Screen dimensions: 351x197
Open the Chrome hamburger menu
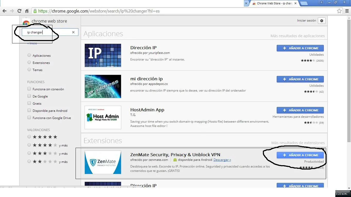[347, 11]
